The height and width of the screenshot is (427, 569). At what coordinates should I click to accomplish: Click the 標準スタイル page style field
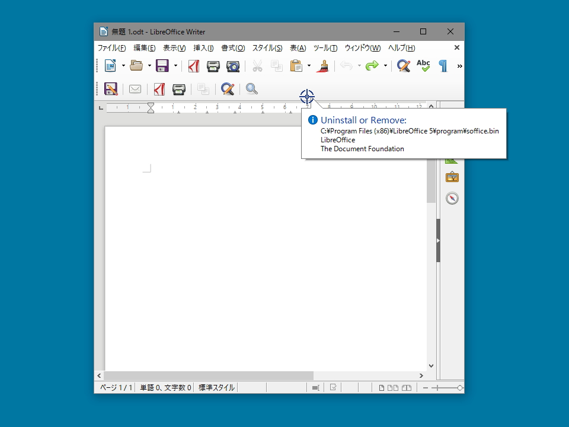coord(217,388)
